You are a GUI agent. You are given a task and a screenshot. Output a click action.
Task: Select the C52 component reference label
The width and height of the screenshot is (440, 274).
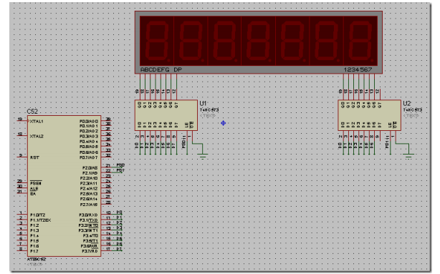tap(32, 112)
